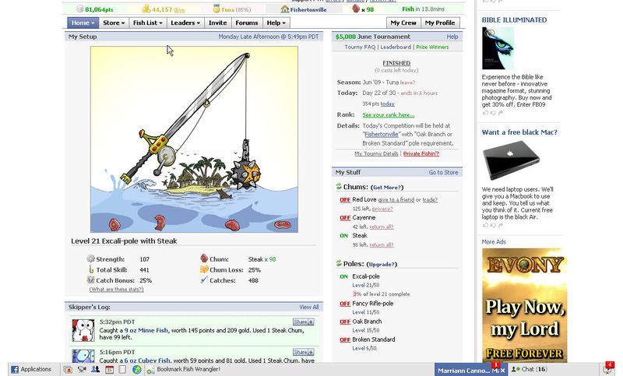Click the notifications icon with red badge at bottom right
The image size is (623, 376).
608,368
